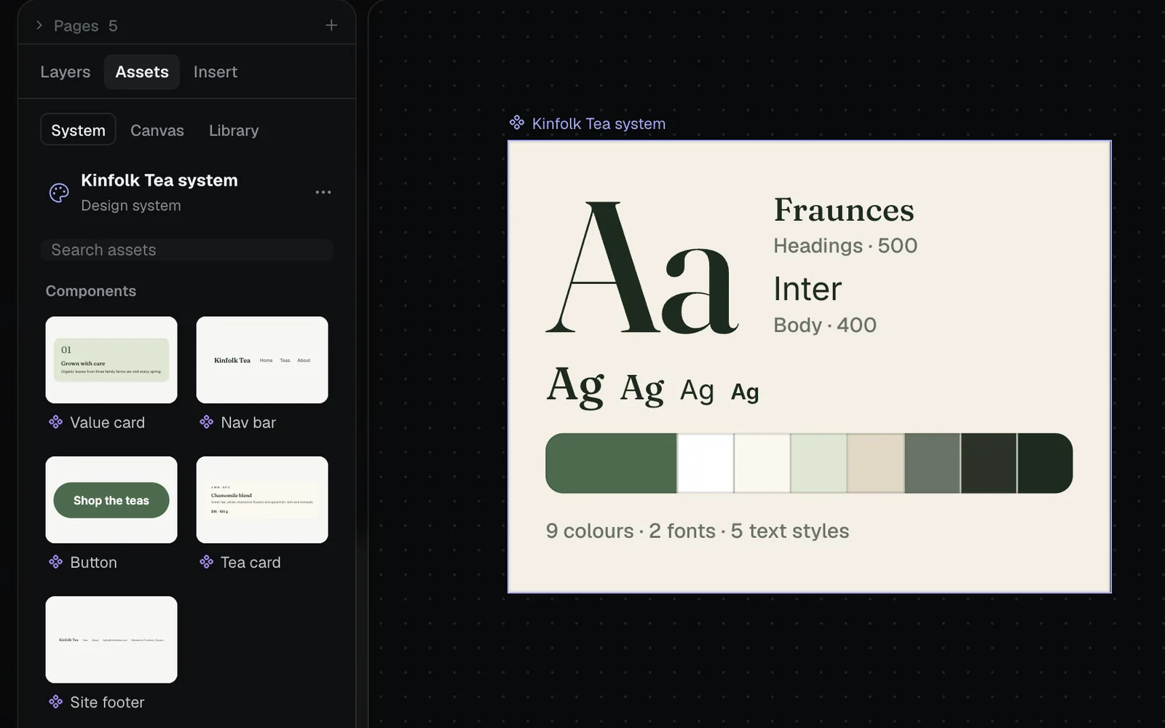Screen dimensions: 1165x728
Task: Open the Library sub-tab
Action: tap(234, 130)
